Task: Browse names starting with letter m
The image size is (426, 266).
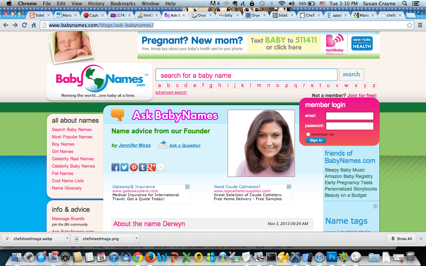Action: pos(259,85)
